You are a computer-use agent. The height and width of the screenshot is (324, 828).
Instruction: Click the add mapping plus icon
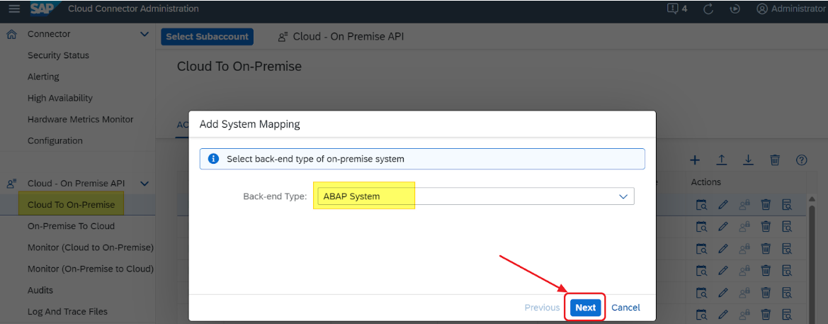coord(696,160)
